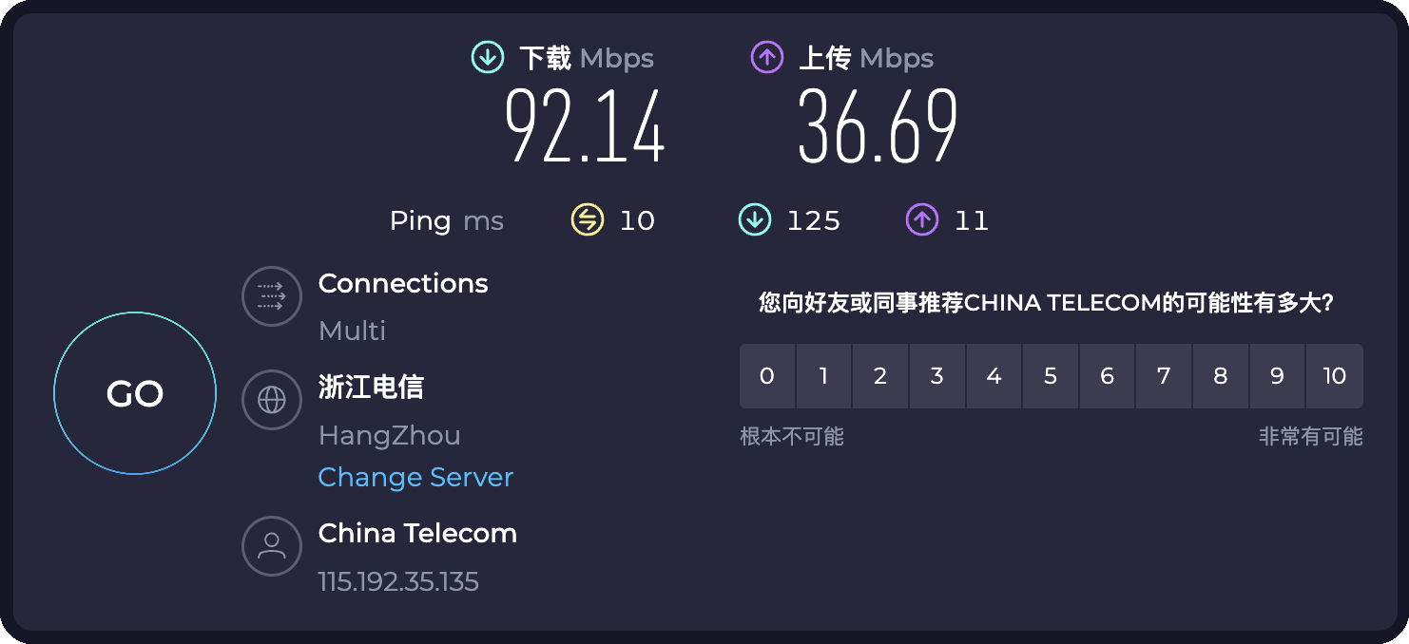The width and height of the screenshot is (1409, 644).
Task: Pick score 9 on the survey
Action: pyautogui.click(x=1277, y=376)
